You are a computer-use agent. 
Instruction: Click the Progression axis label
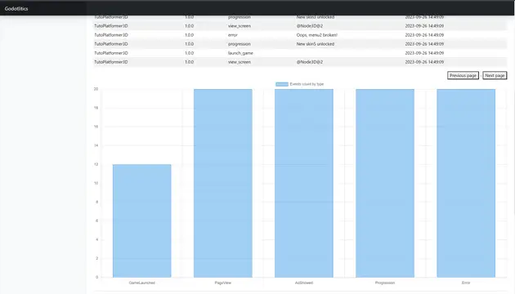click(x=385, y=283)
